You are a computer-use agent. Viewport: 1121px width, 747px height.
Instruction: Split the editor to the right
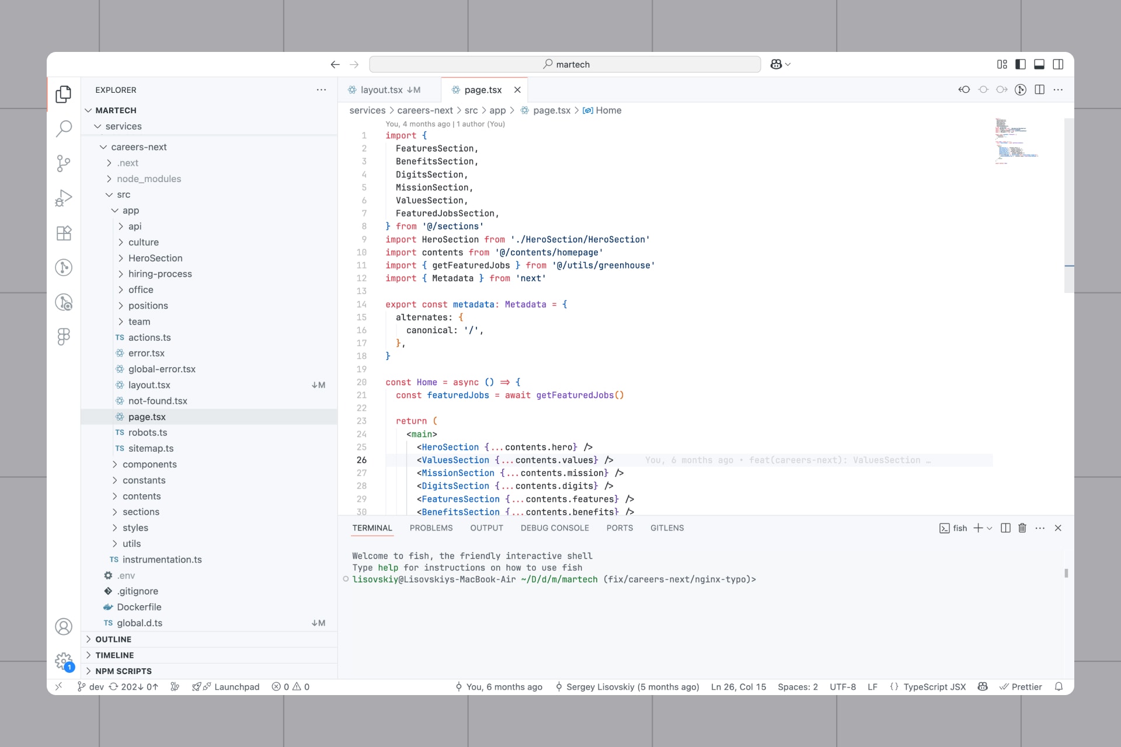pyautogui.click(x=1039, y=90)
